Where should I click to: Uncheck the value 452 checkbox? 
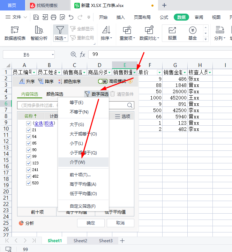click(29, 177)
